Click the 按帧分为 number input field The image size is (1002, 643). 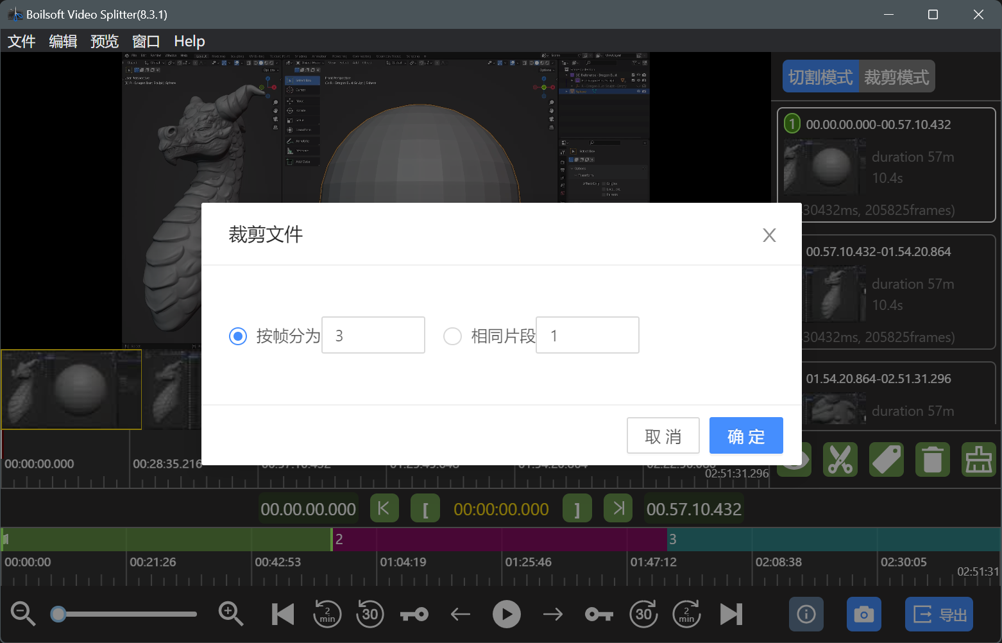tap(373, 335)
